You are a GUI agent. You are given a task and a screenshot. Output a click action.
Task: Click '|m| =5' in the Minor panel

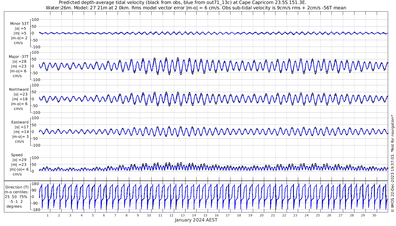click(x=20, y=33)
